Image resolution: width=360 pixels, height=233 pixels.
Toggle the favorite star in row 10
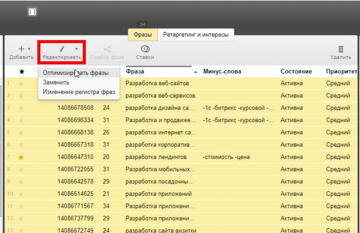click(x=21, y=194)
